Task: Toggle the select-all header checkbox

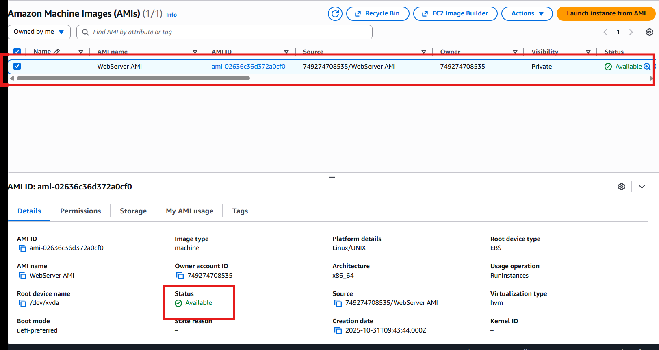Action: pyautogui.click(x=17, y=52)
